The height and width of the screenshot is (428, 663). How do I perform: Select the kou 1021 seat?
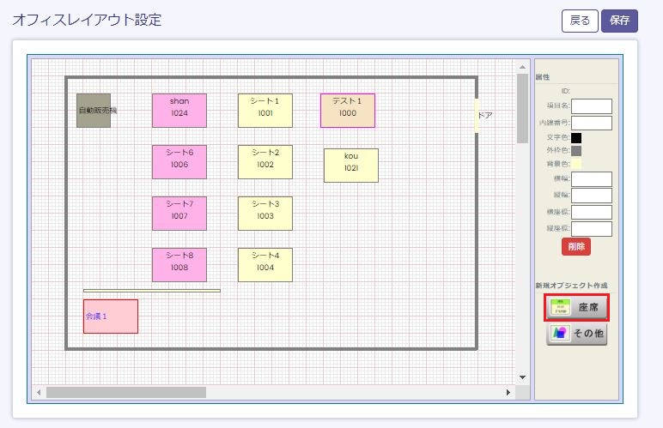click(351, 166)
